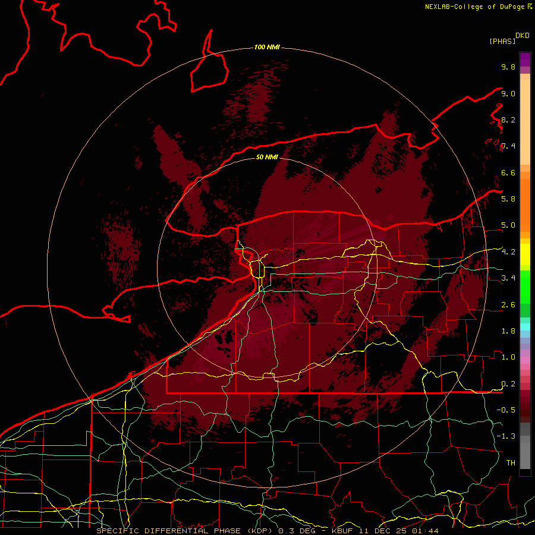
Task: Click the 0.3 DEG elevation text
Action: click(x=297, y=531)
